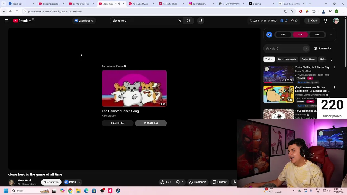Dislike the video showing 7
Image resolution: width=347 pixels, height=195 pixels.
(179, 182)
